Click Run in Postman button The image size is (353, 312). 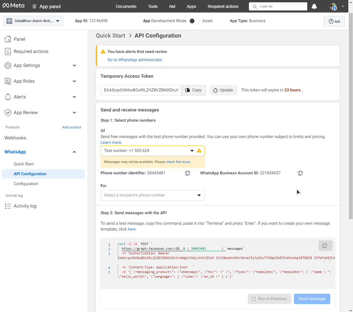[x=270, y=299]
